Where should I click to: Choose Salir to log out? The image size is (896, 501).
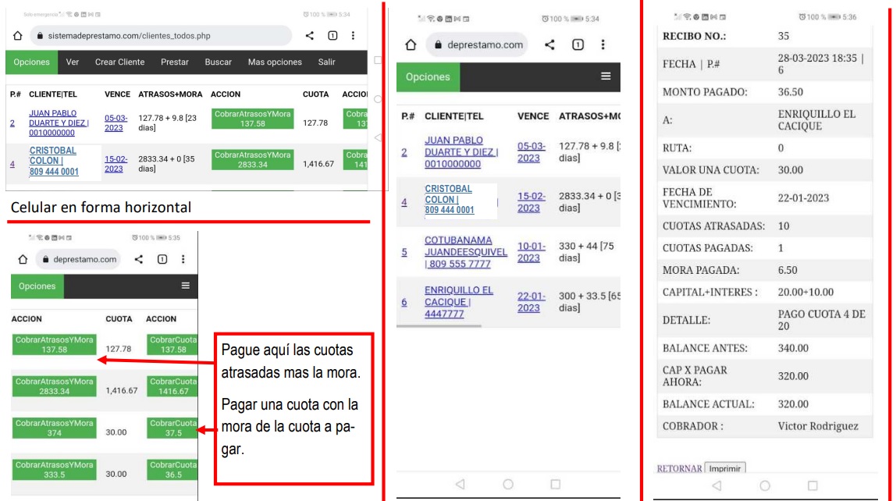pos(327,62)
